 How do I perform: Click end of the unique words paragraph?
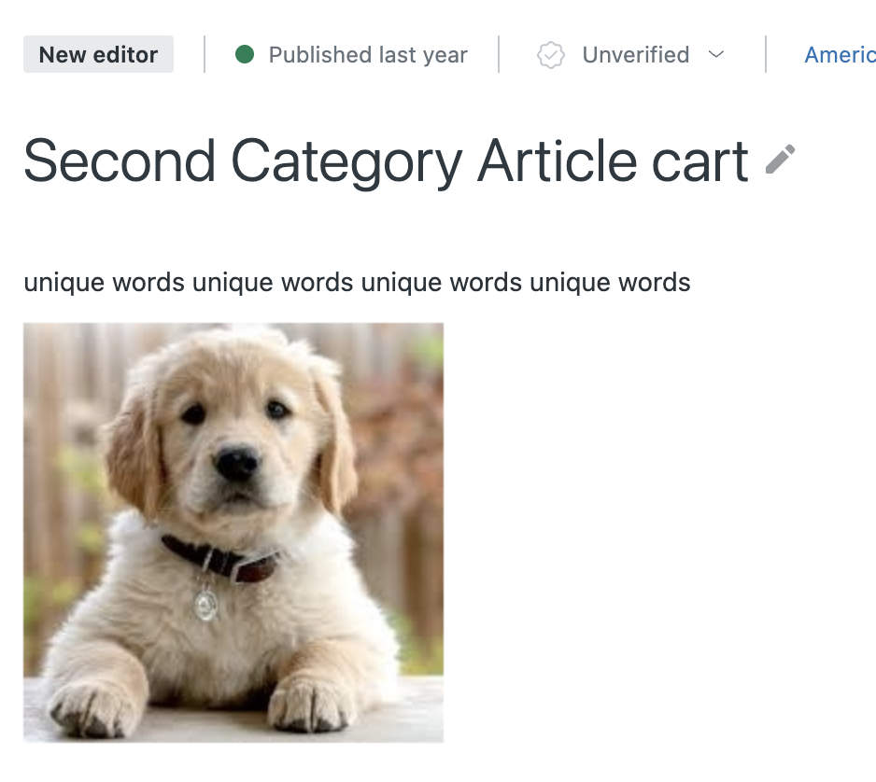coord(690,282)
